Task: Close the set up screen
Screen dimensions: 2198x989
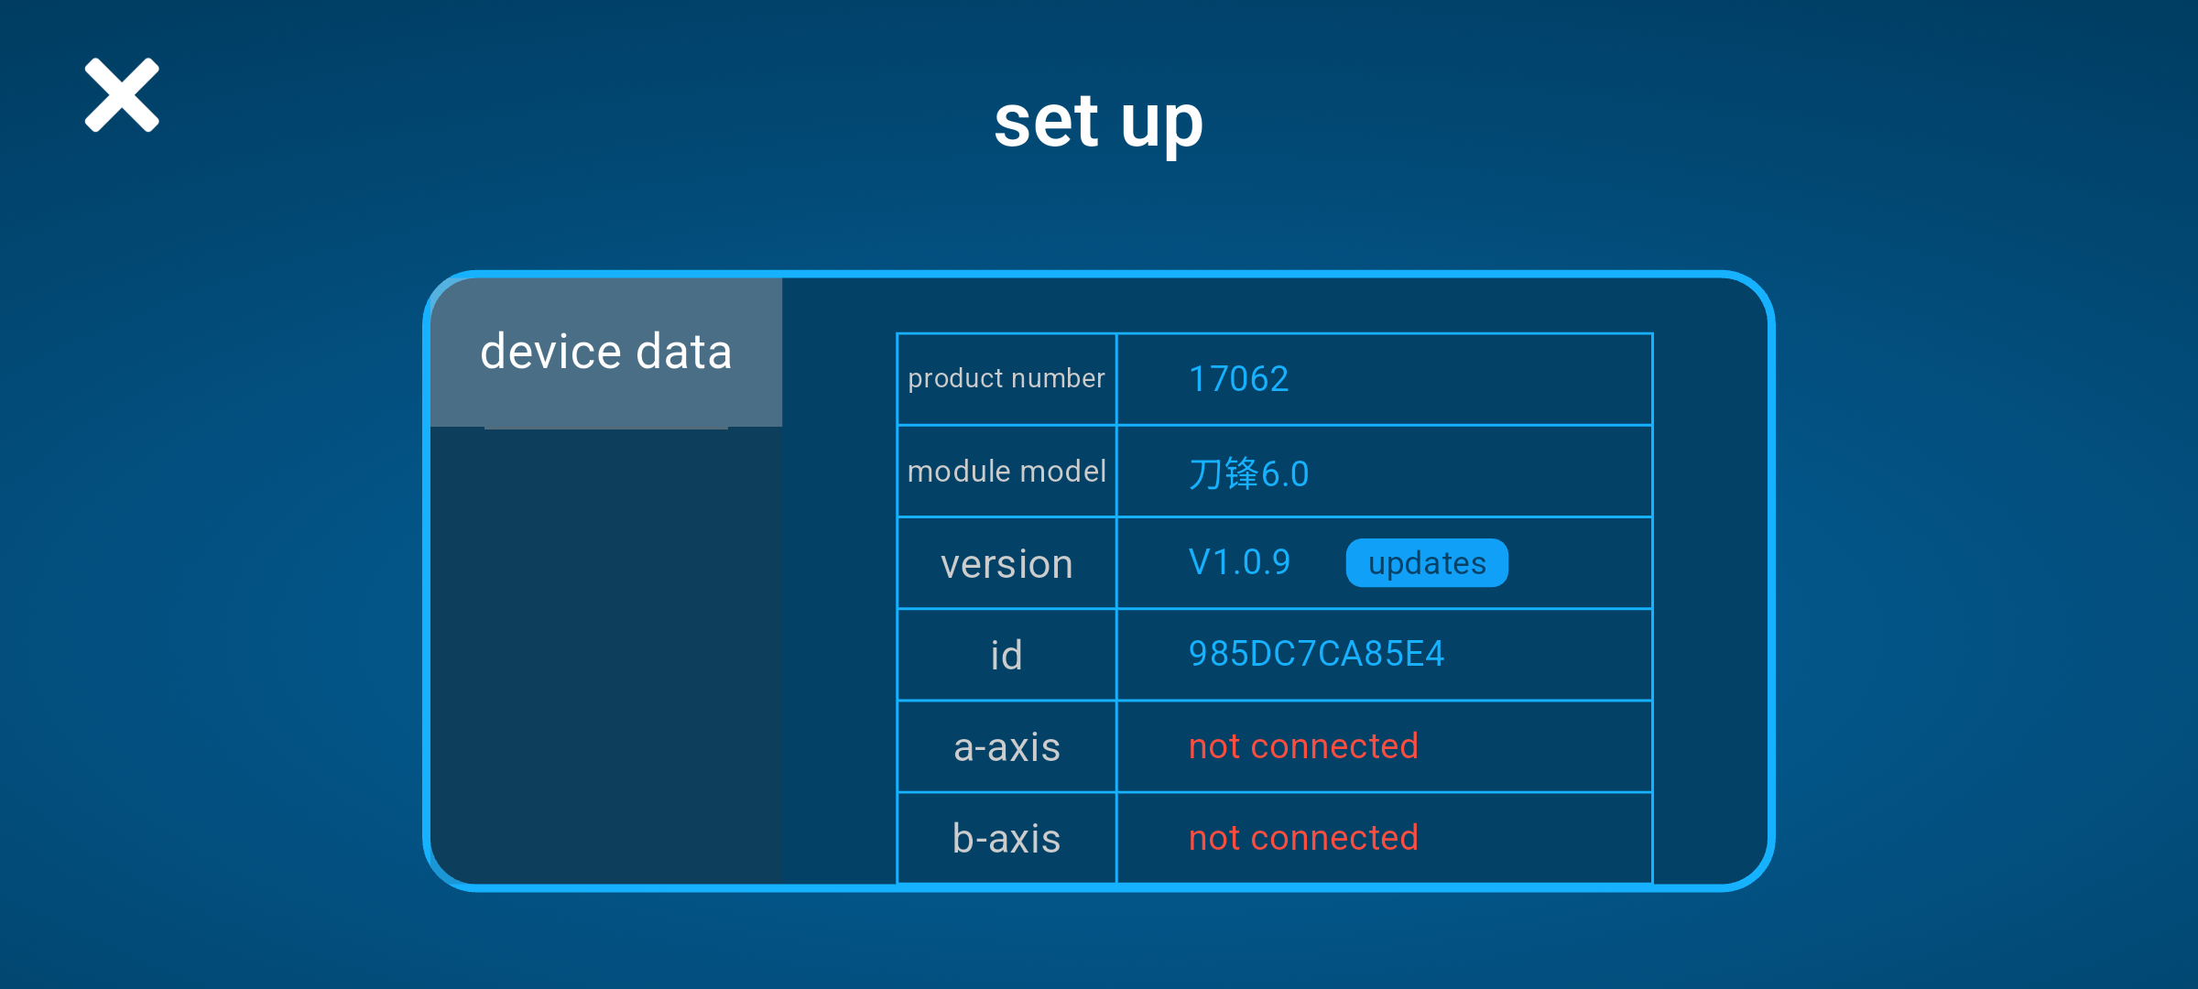Action: click(122, 95)
